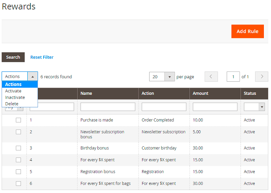Choose Inactivate from Actions menu
This screenshot has width=271, height=193.
pyautogui.click(x=15, y=97)
